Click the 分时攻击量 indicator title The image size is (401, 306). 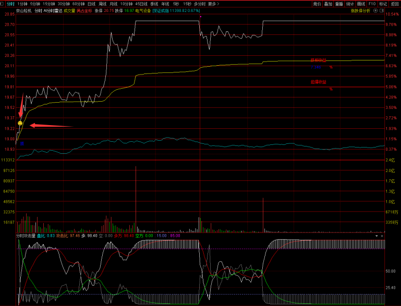click(26, 236)
